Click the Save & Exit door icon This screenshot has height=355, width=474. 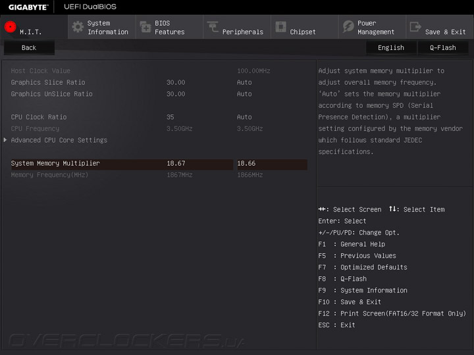point(415,26)
